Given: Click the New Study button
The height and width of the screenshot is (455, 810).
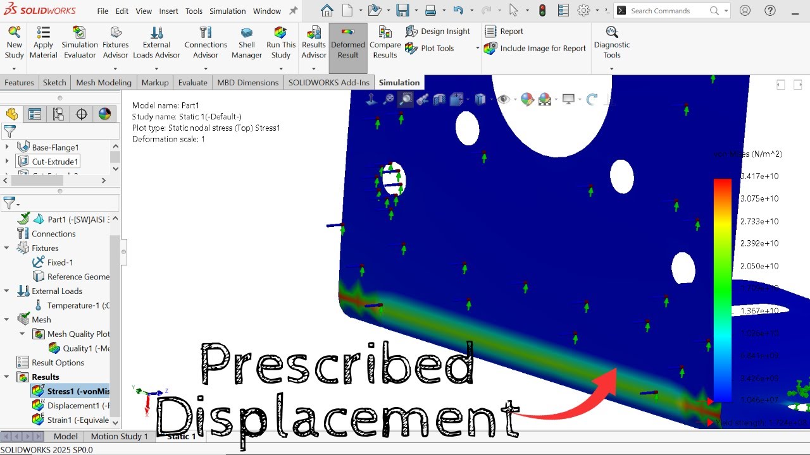Looking at the screenshot, I should (14, 42).
